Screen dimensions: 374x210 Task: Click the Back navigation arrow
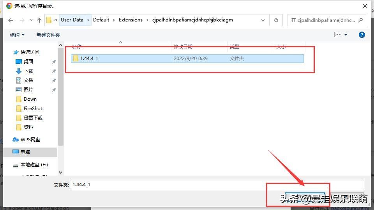click(11, 20)
